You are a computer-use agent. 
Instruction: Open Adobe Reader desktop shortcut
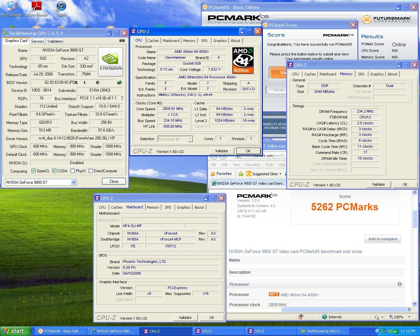[36, 10]
